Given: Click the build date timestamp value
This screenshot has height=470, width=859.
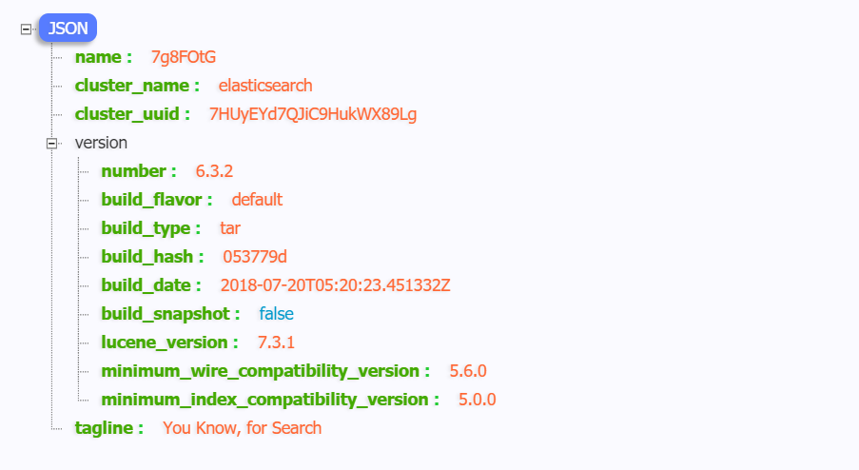Looking at the screenshot, I should [335, 285].
